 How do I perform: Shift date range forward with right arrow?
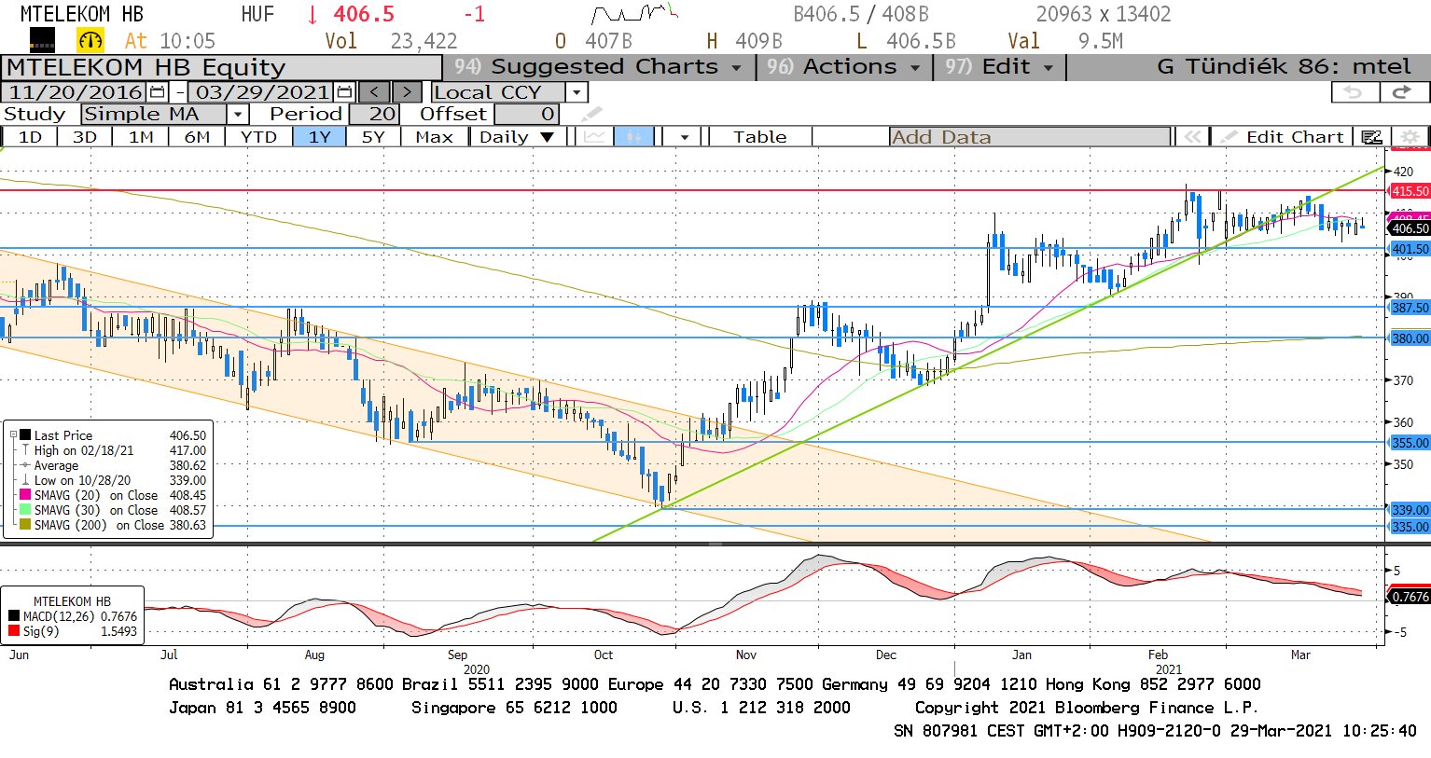(407, 92)
